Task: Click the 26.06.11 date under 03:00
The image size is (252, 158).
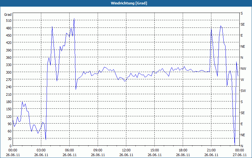Action: pyautogui.click(x=41, y=155)
